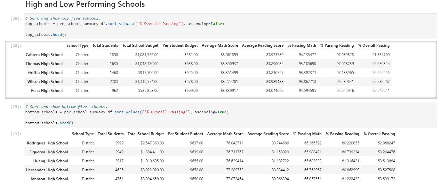The height and width of the screenshot is (187, 440).
Task: Click % Passing Math header in top table
Action: tap(302, 45)
